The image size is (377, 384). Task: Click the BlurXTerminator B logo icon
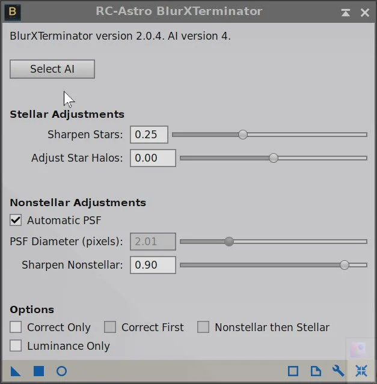point(13,12)
